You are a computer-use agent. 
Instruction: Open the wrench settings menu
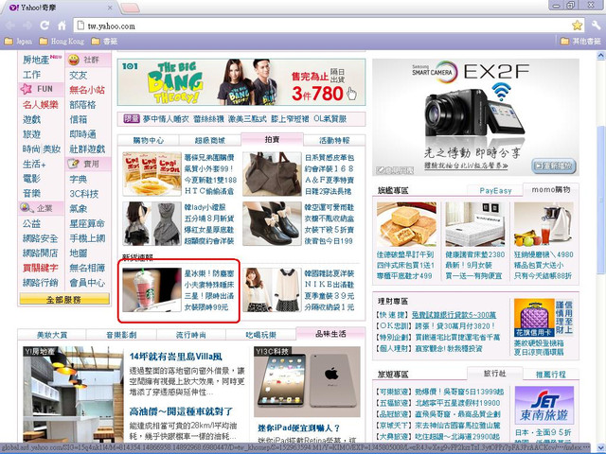(x=596, y=26)
